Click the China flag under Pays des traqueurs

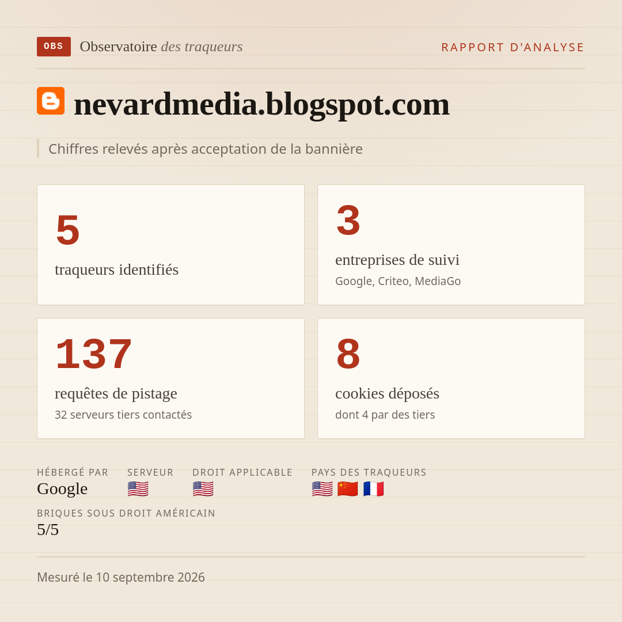[347, 489]
